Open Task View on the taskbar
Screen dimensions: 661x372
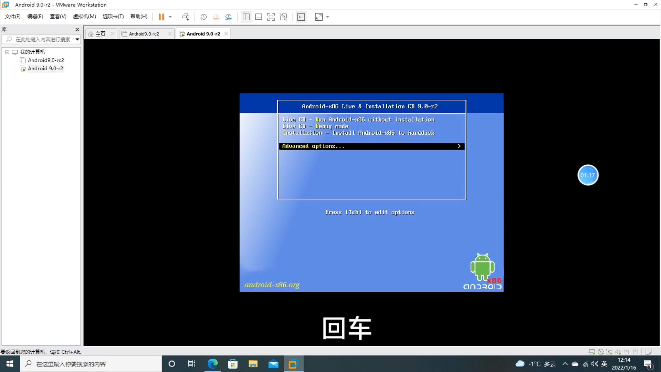(x=191, y=364)
